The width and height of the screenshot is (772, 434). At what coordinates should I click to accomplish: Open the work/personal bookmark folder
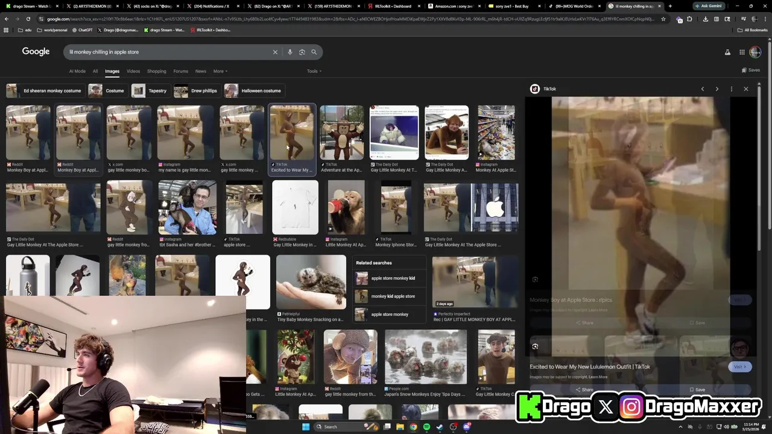52,30
